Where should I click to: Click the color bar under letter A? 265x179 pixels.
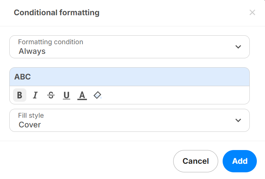[82, 100]
